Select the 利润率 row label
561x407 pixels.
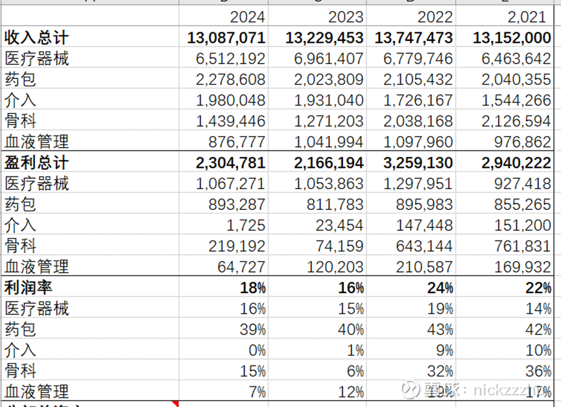tap(90, 288)
